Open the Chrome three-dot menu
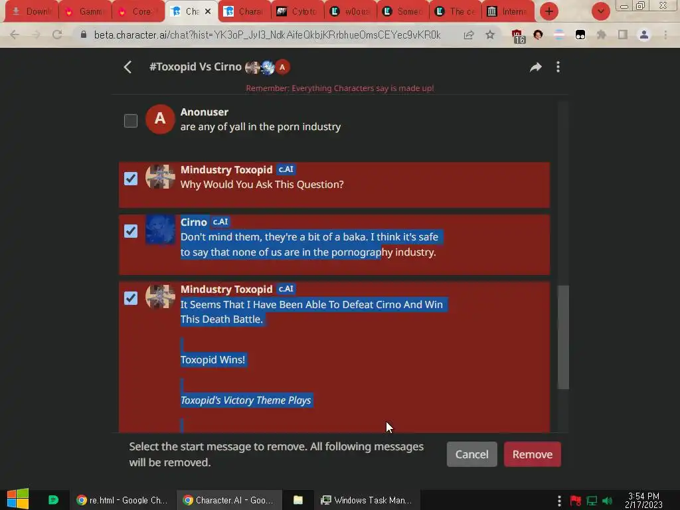 pyautogui.click(x=665, y=35)
